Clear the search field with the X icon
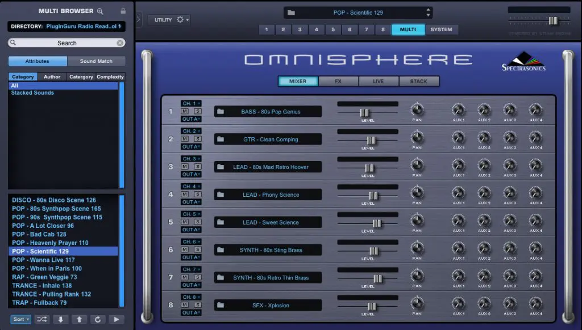Viewport: 582px width, 330px height. (120, 43)
